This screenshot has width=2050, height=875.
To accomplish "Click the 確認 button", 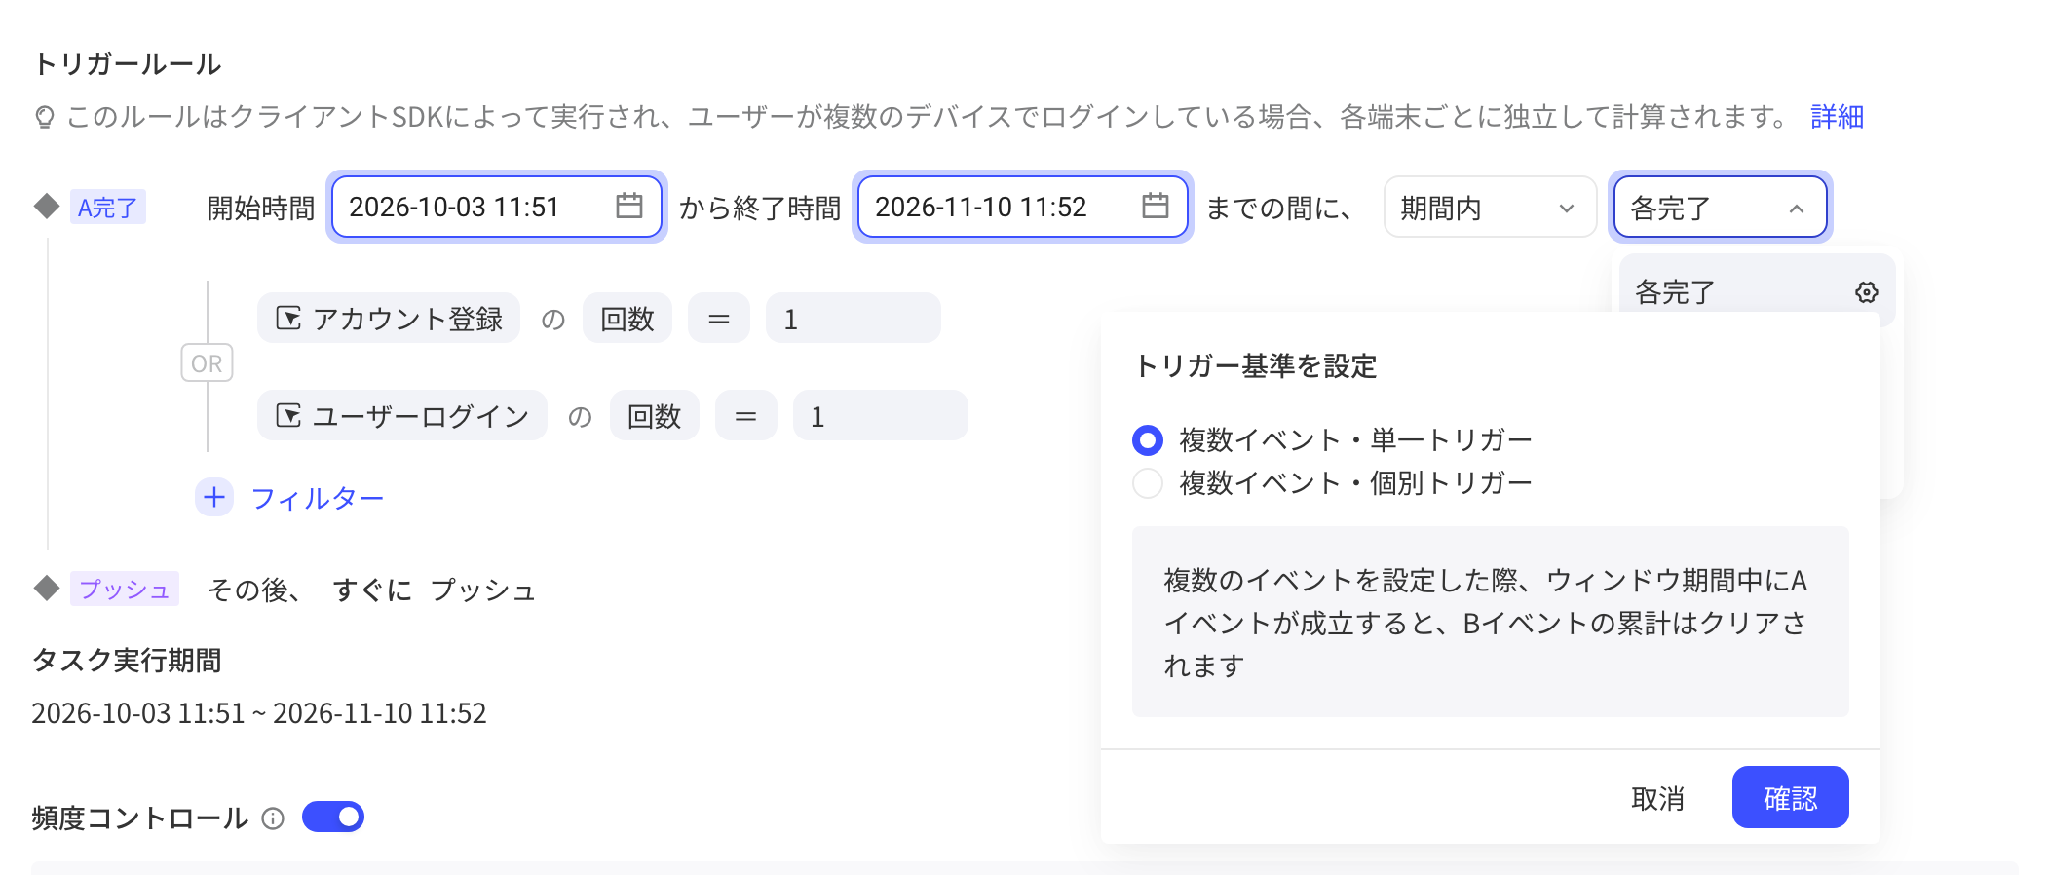I will 1791,797.
